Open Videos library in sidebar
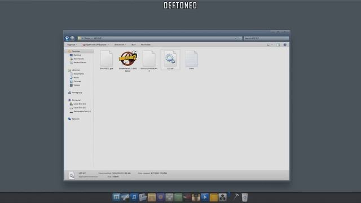 tap(77, 85)
